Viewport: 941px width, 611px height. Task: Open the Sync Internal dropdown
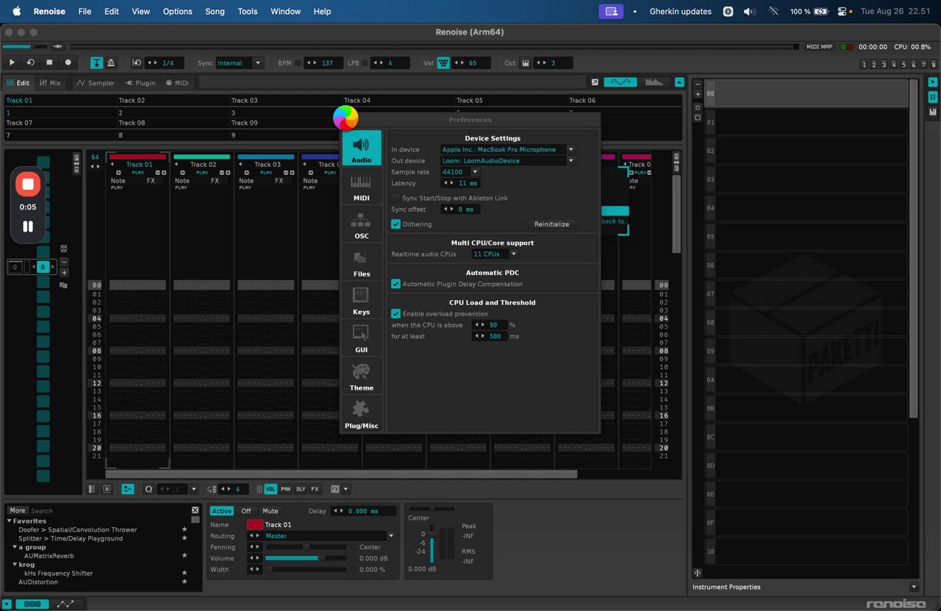[240, 63]
